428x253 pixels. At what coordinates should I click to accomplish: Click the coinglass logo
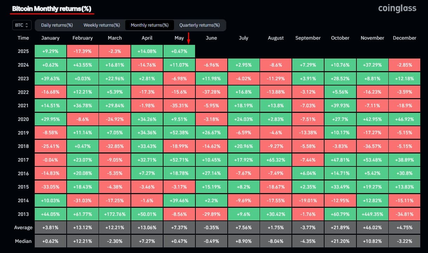[397, 8]
